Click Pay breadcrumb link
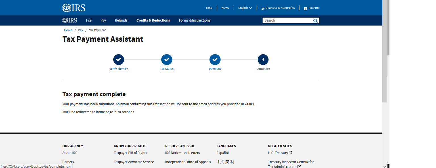The height and width of the screenshot is (168, 436). coord(81,30)
